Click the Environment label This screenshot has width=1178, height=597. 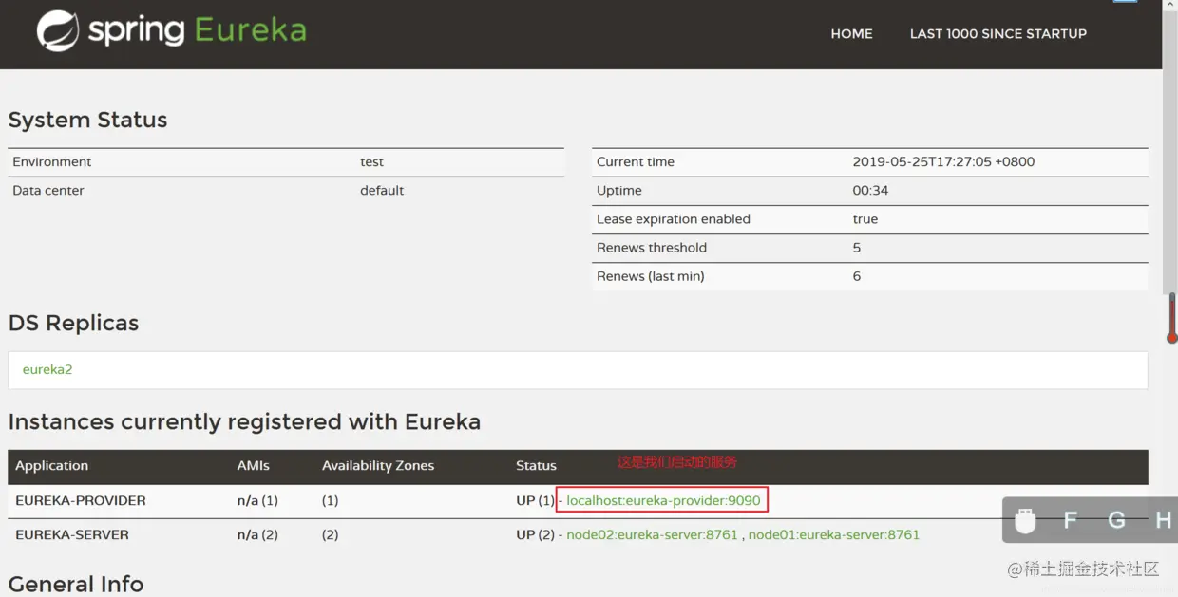pyautogui.click(x=52, y=161)
